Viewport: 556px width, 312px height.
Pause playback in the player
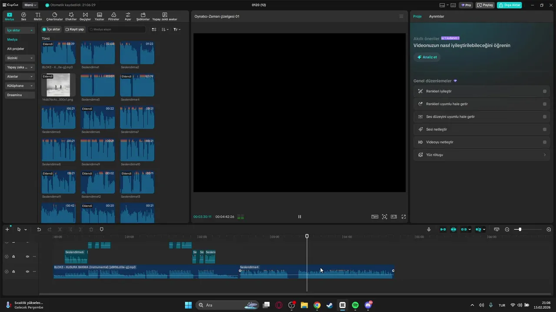(299, 217)
